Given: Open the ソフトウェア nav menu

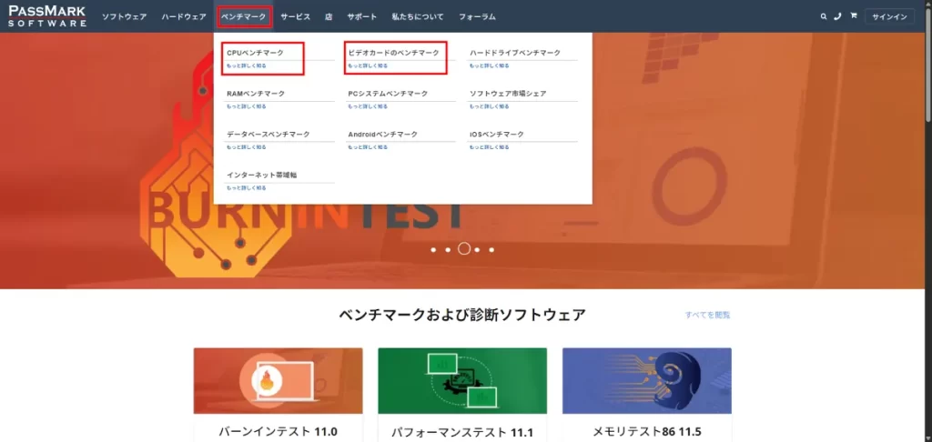Looking at the screenshot, I should click(124, 16).
